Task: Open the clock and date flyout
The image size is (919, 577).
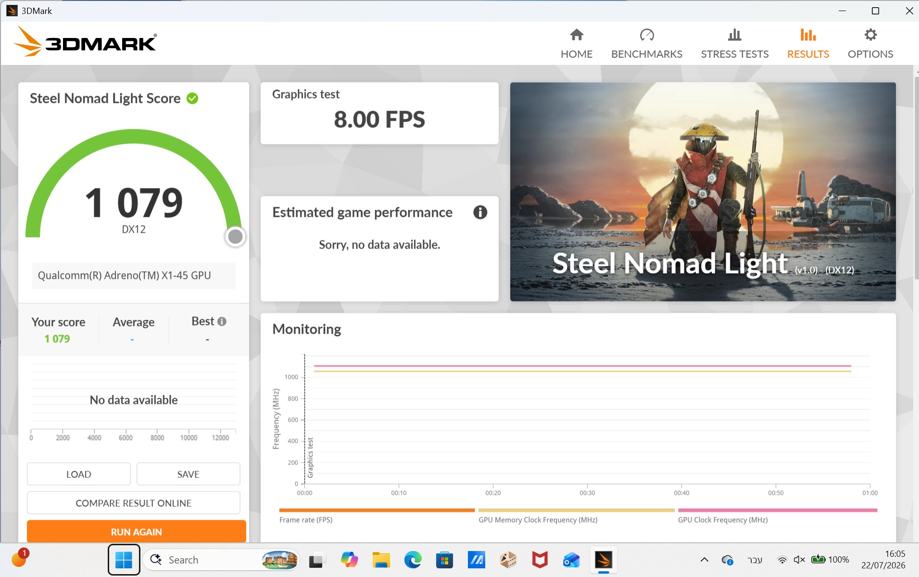Action: [x=883, y=560]
